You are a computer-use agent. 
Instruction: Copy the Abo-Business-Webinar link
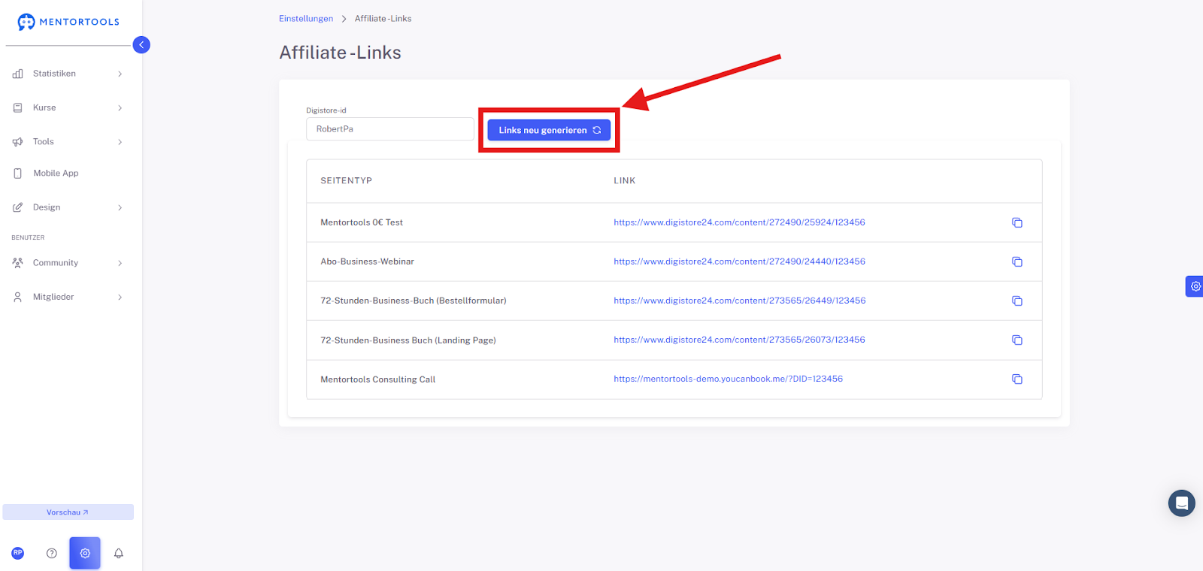[1017, 261]
